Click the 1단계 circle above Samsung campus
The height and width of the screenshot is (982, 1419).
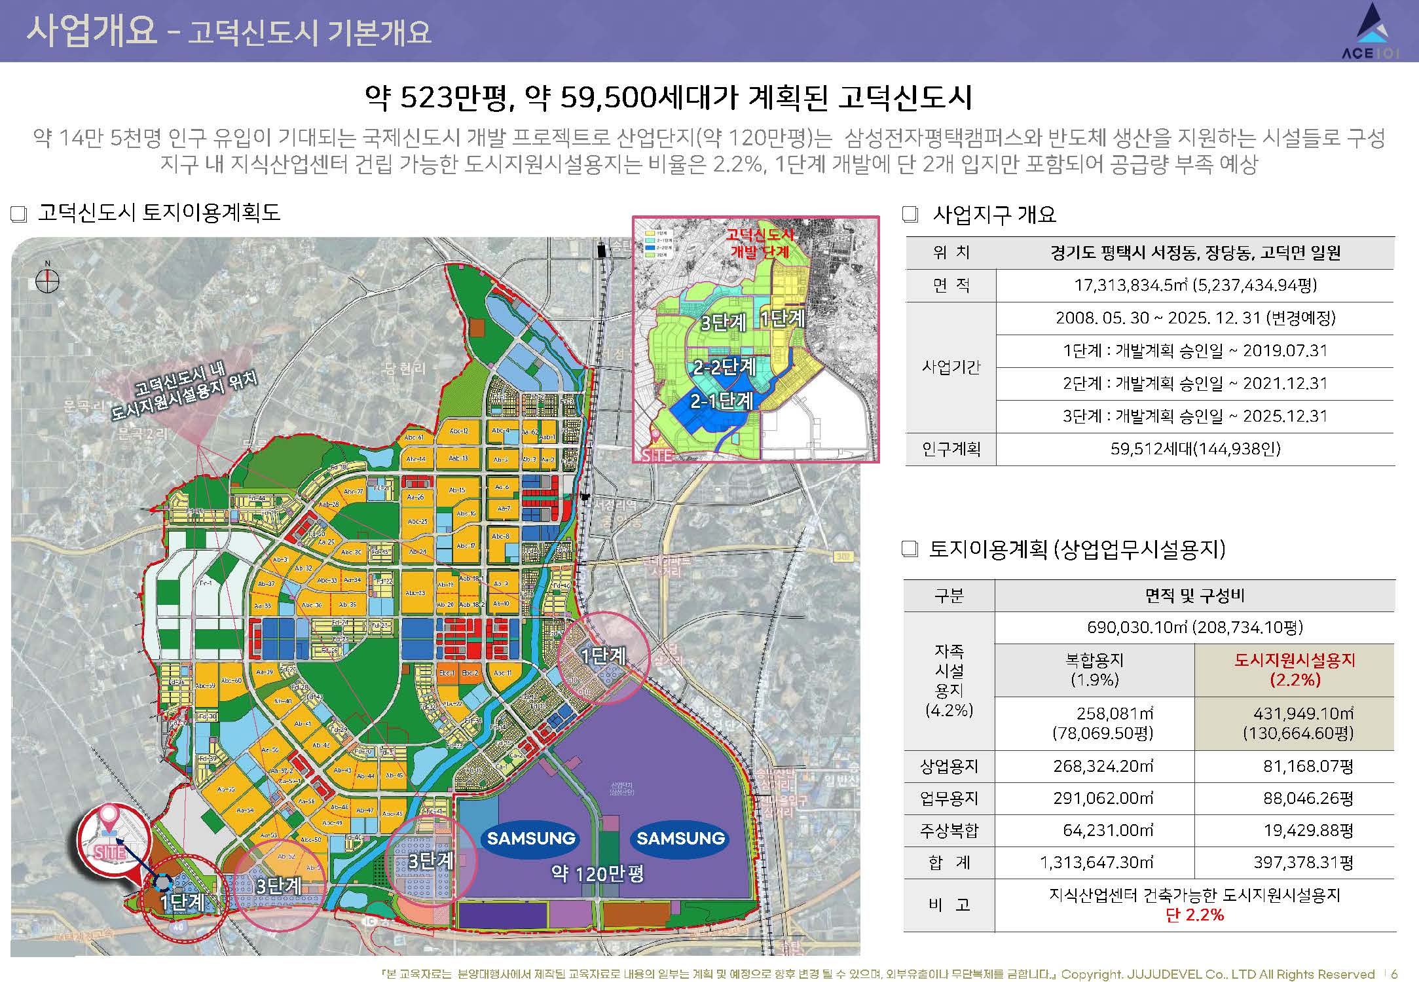pyautogui.click(x=602, y=656)
